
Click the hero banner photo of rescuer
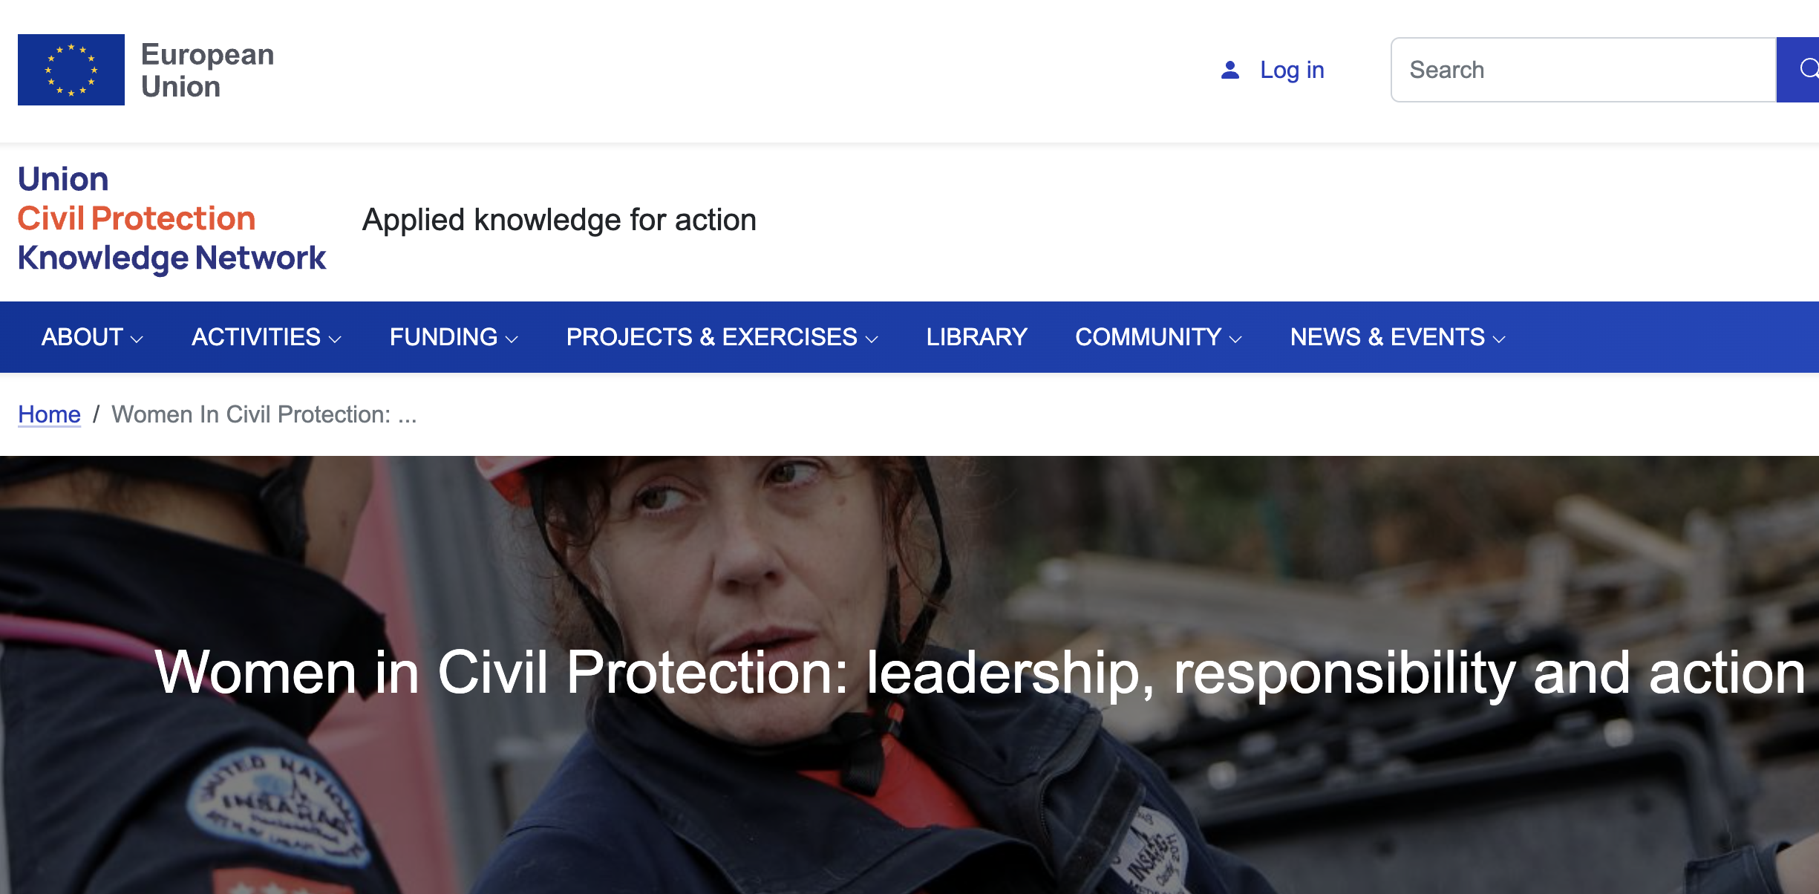tap(909, 675)
